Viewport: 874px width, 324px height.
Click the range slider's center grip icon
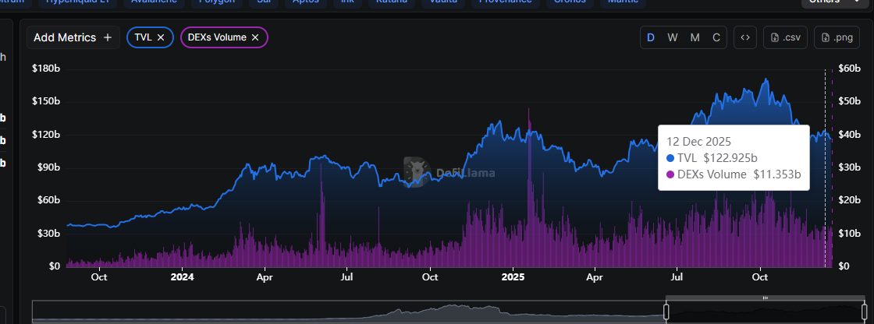tap(765, 298)
